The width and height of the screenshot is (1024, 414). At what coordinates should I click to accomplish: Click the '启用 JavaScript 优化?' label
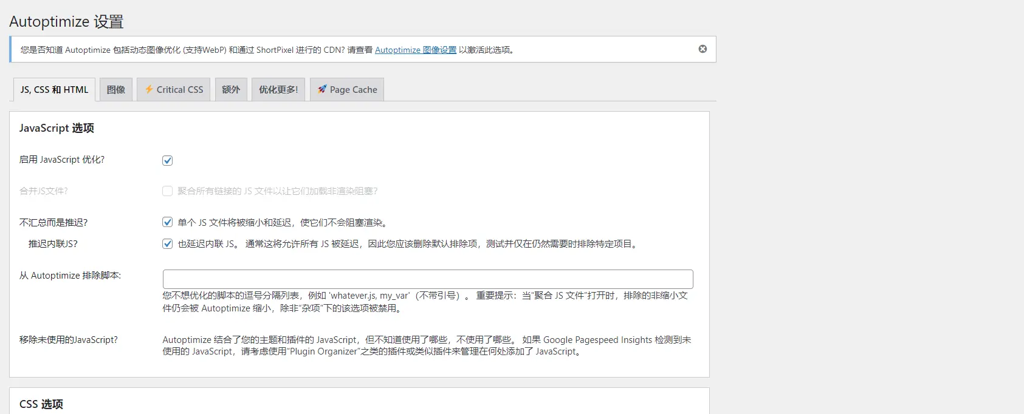pyautogui.click(x=62, y=160)
